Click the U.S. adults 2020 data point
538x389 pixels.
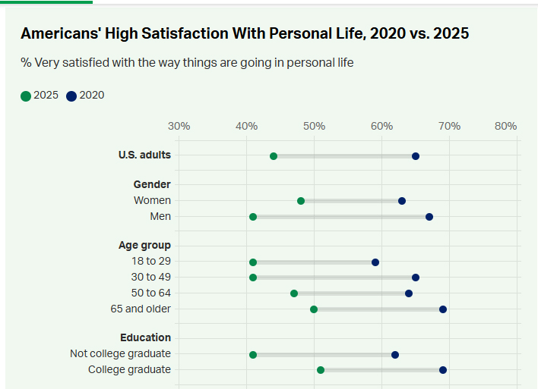coord(416,156)
